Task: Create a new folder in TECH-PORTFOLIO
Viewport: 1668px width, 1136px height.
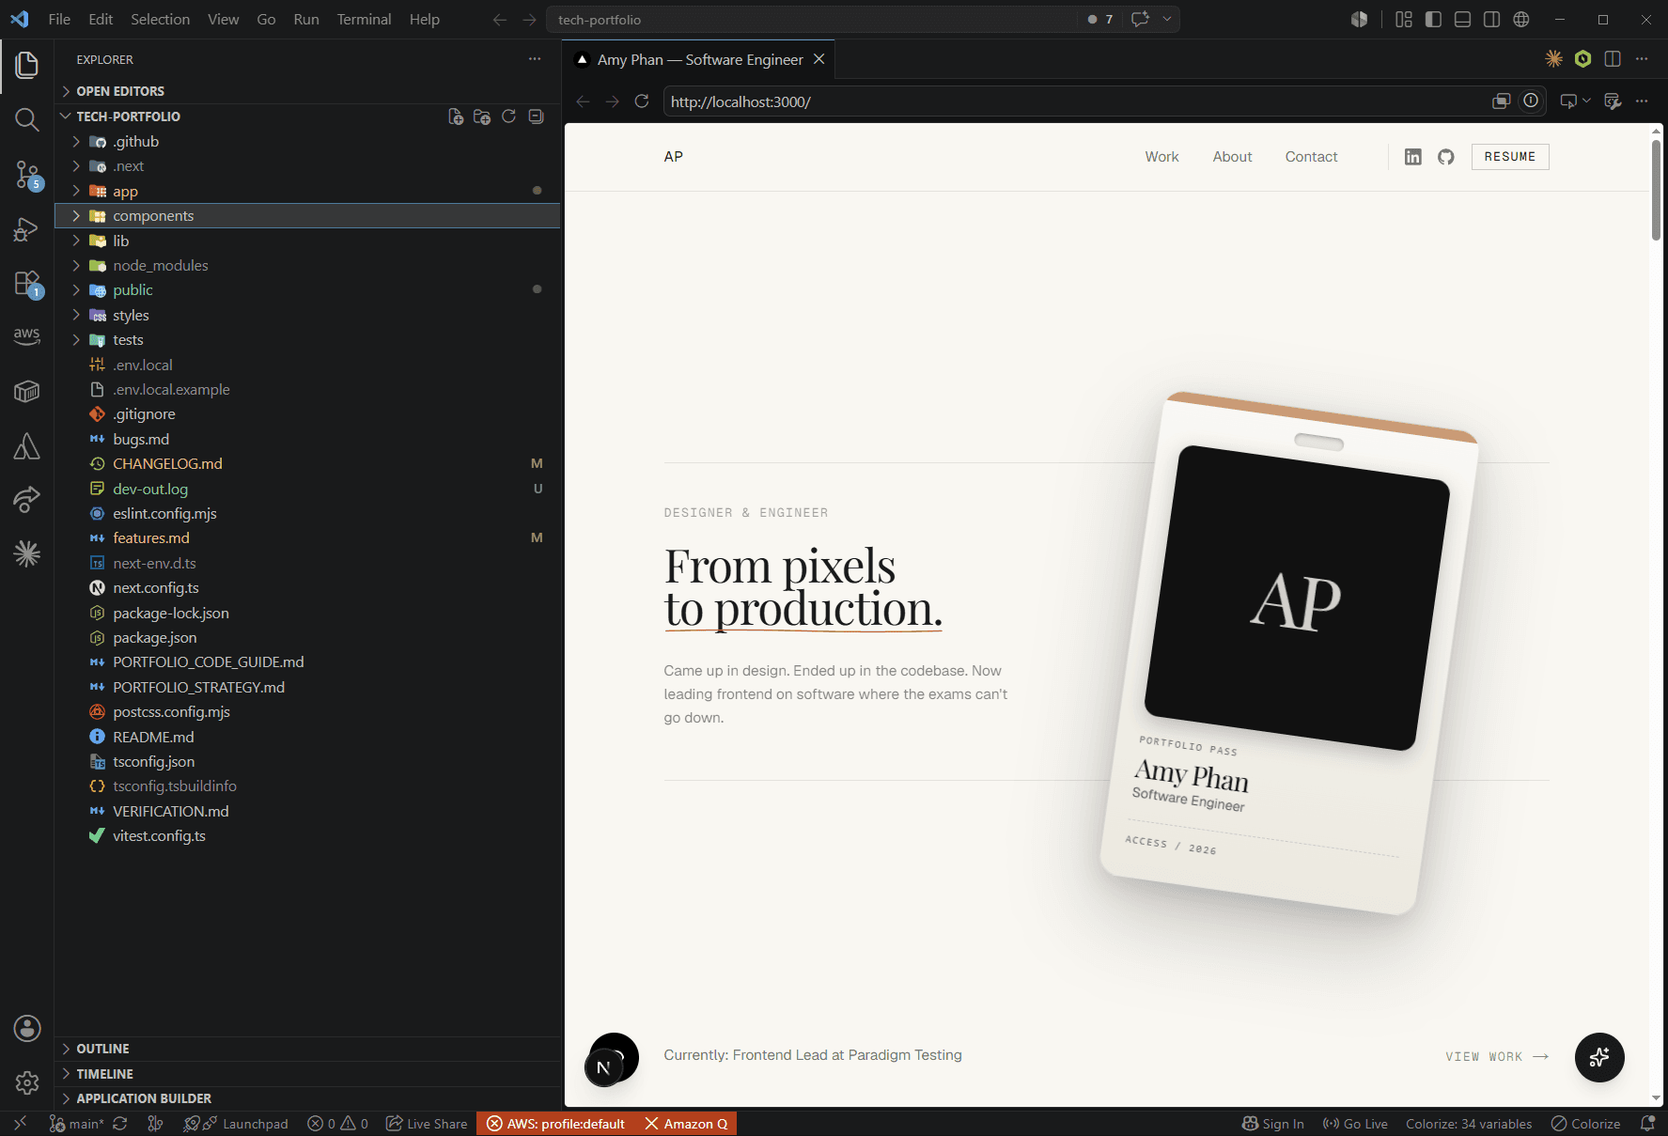Action: [482, 117]
